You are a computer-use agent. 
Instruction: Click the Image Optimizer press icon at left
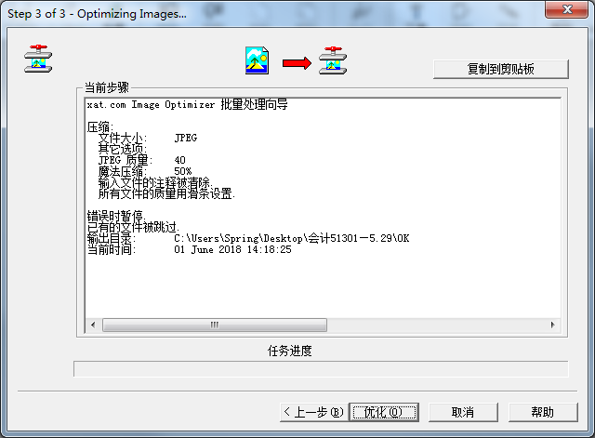pos(38,59)
